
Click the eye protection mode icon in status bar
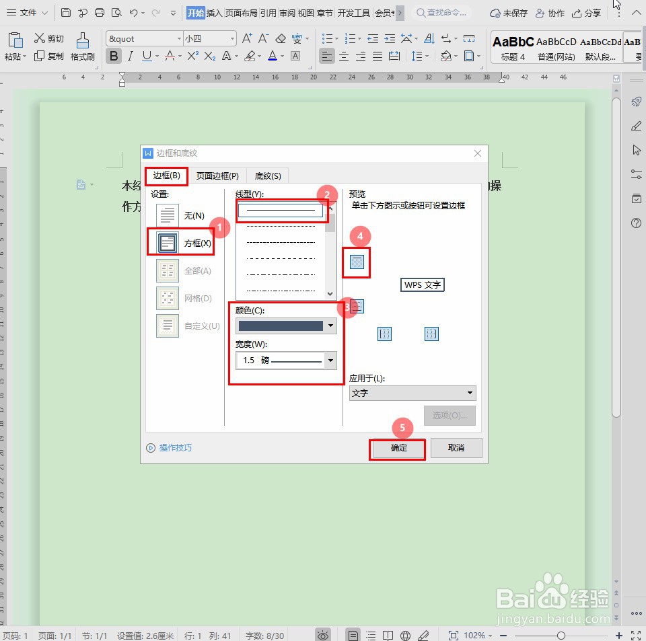click(x=323, y=635)
